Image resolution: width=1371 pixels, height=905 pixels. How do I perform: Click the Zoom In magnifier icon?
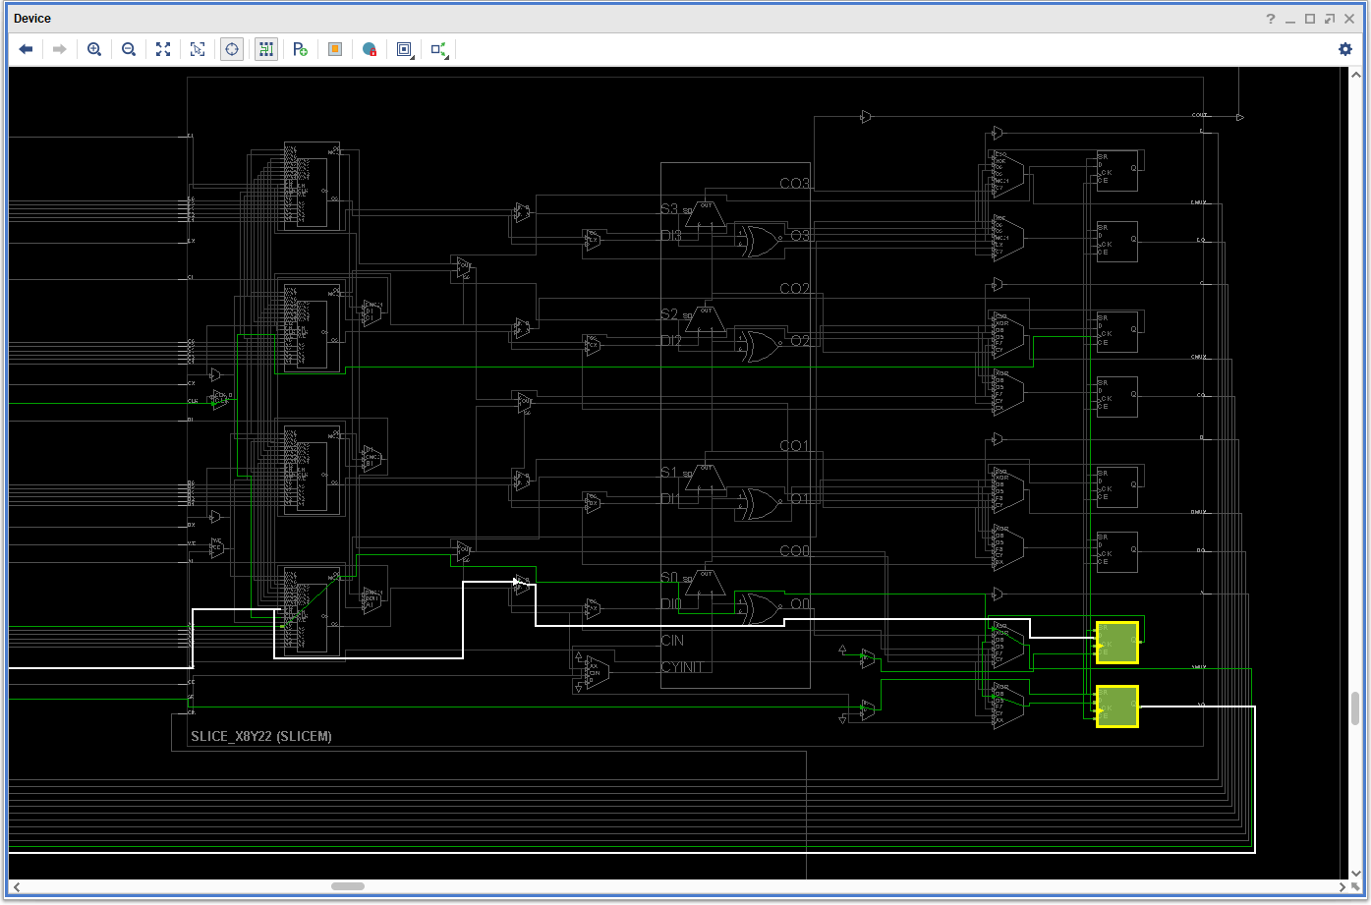(x=94, y=49)
